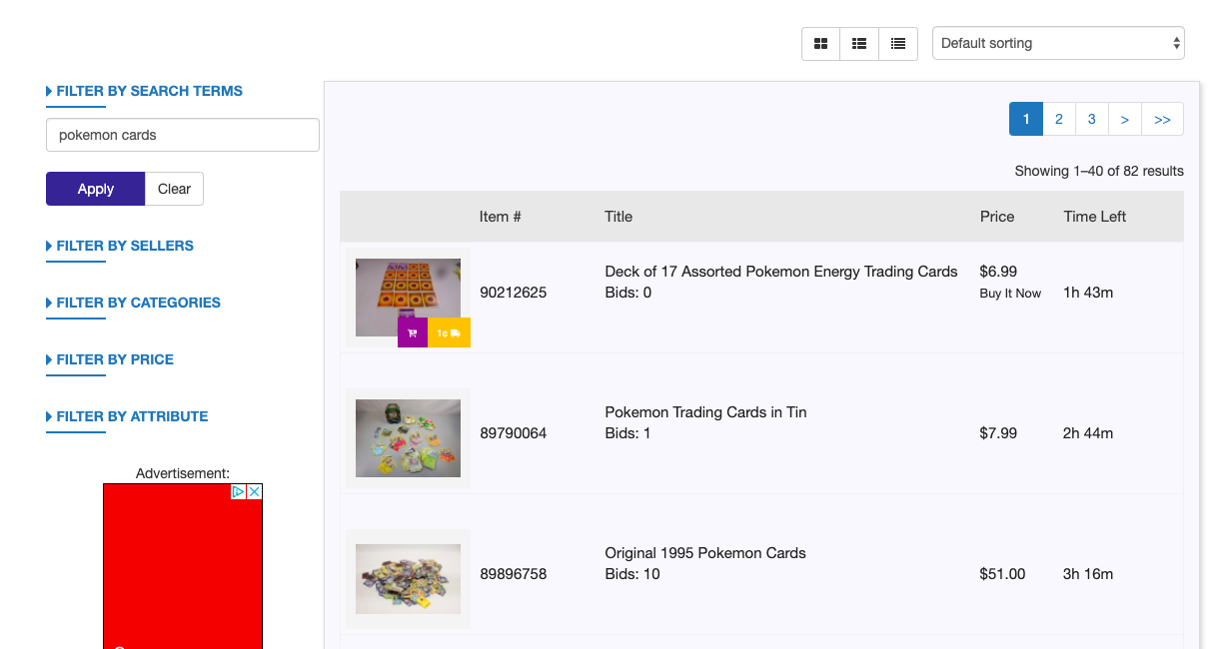Viewport: 1228px width, 649px height.
Task: Click the $51.00 price
Action: tap(1002, 574)
